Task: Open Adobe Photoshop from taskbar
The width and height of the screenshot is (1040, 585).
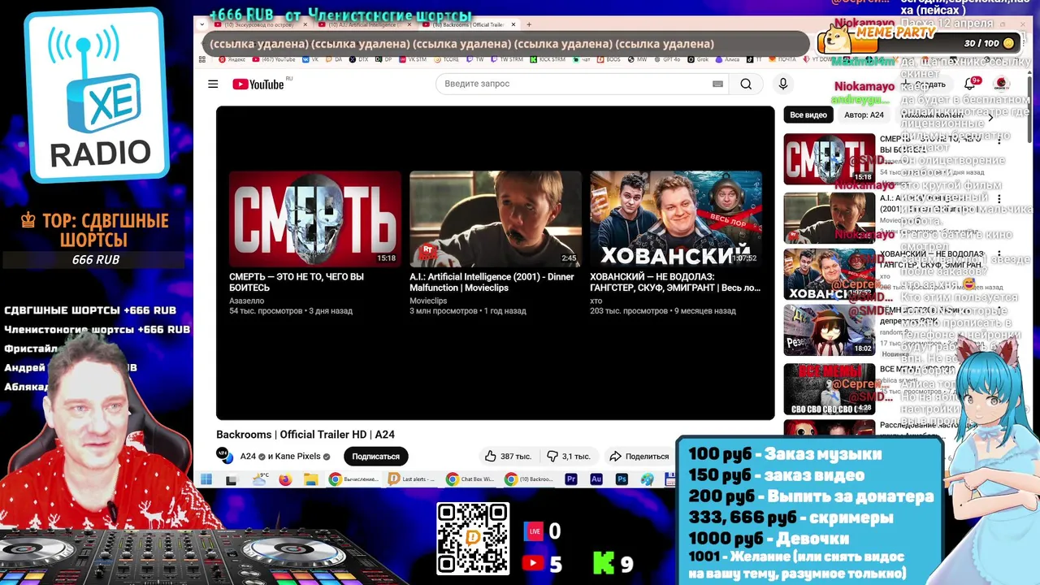Action: click(622, 479)
